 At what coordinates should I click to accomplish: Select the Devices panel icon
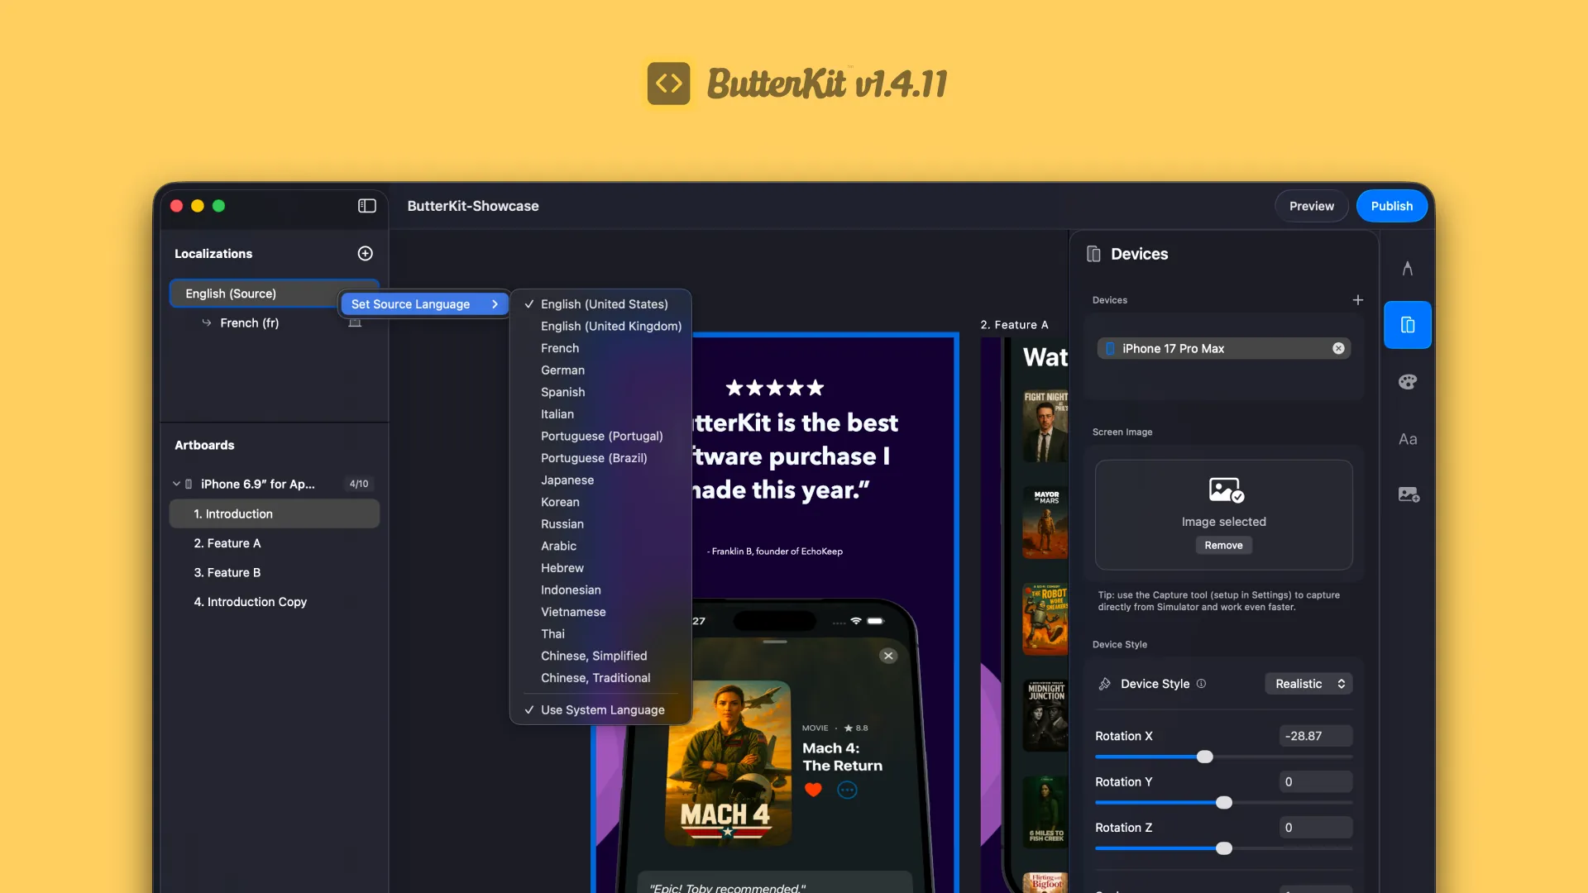click(x=1407, y=324)
